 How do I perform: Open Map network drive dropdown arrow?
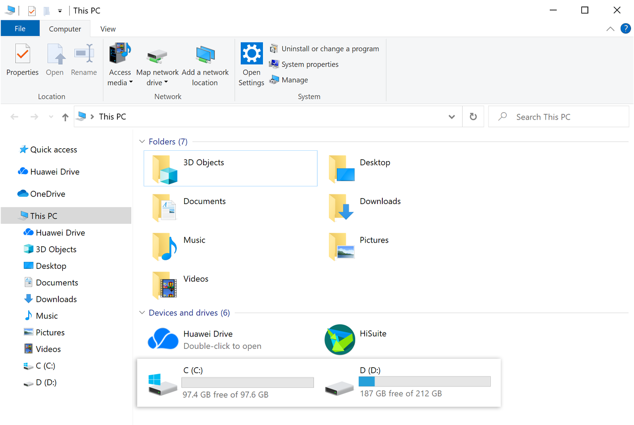click(x=166, y=83)
